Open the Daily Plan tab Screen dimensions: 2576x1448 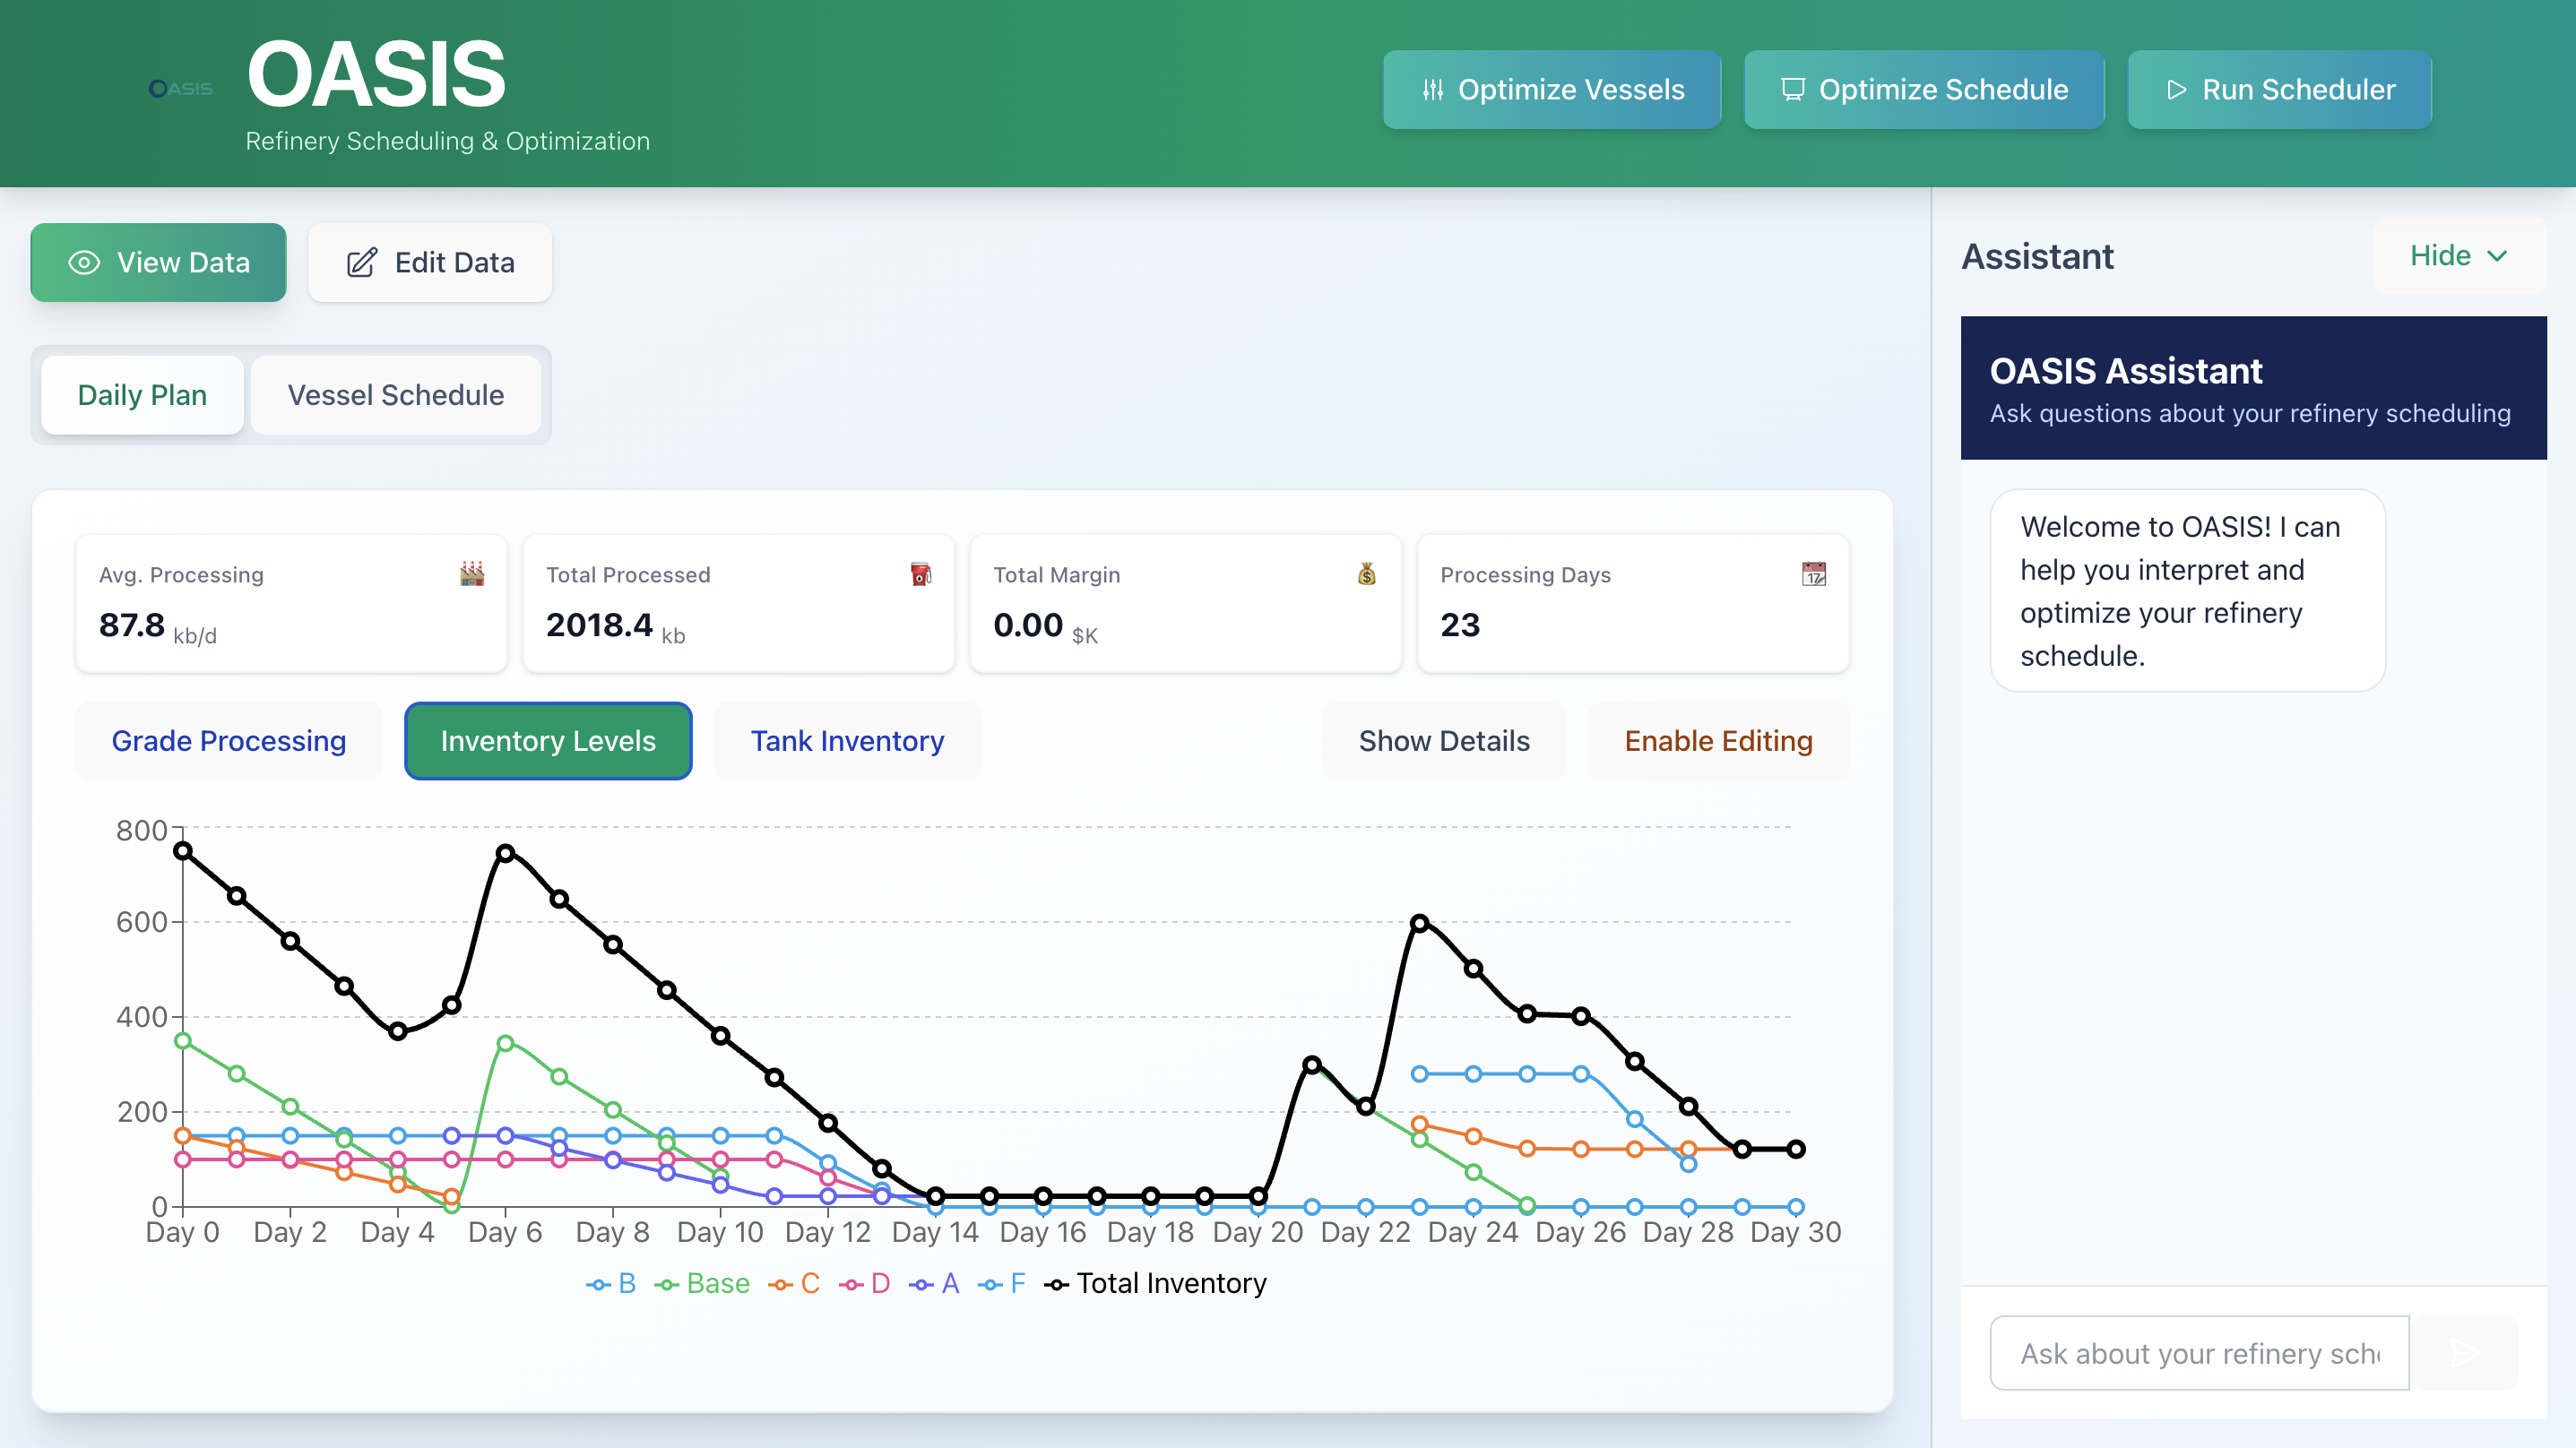click(x=142, y=395)
